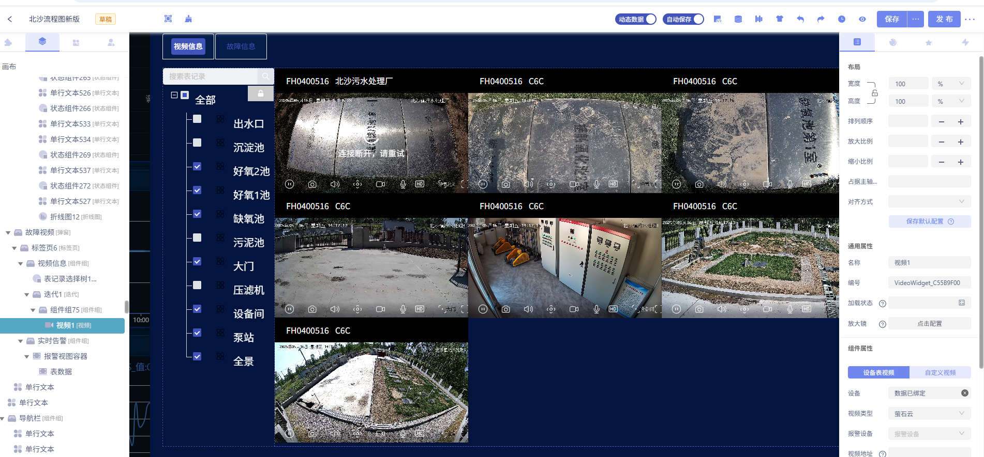984x457 pixels.
Task: Collapse the 组件组75 layer node
Action: [33, 310]
